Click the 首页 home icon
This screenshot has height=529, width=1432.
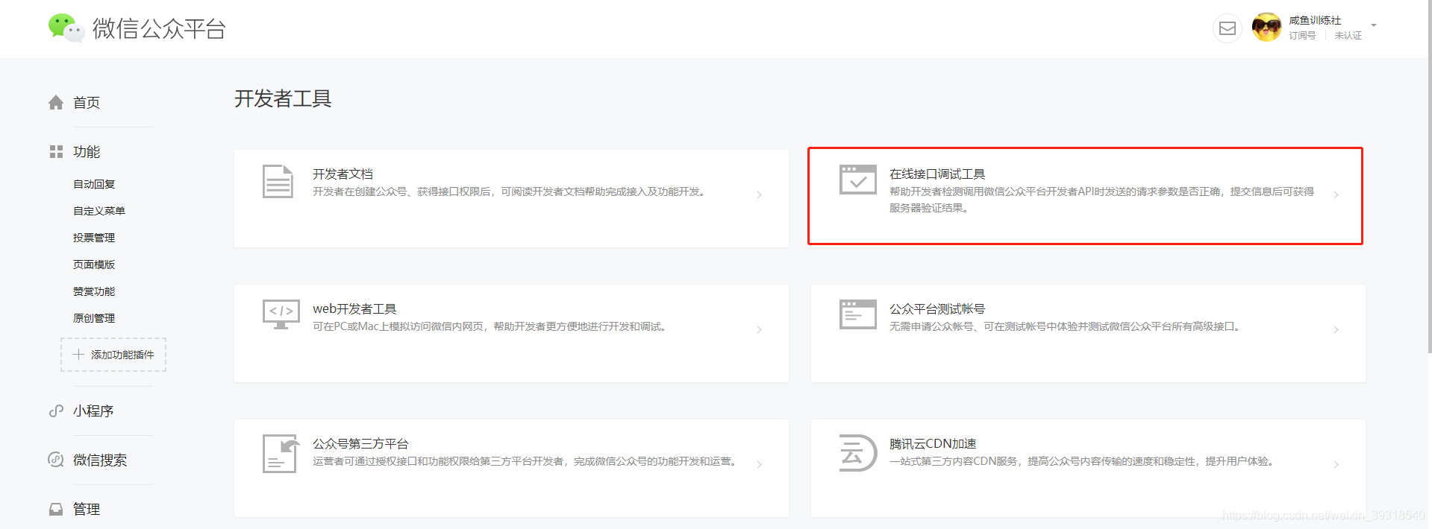[x=56, y=102]
